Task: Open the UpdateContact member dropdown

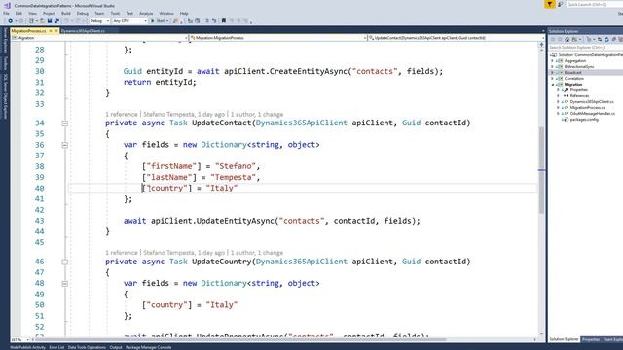Action: pyautogui.click(x=456, y=38)
